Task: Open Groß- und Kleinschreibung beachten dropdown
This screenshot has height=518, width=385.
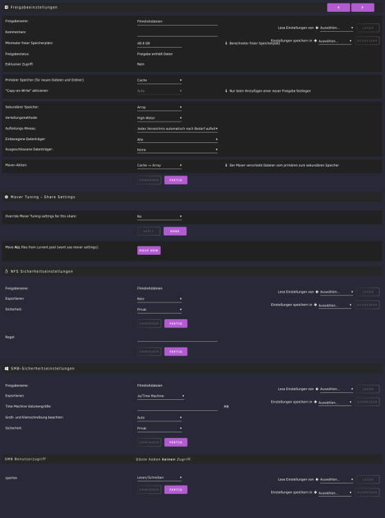Action: point(159,418)
